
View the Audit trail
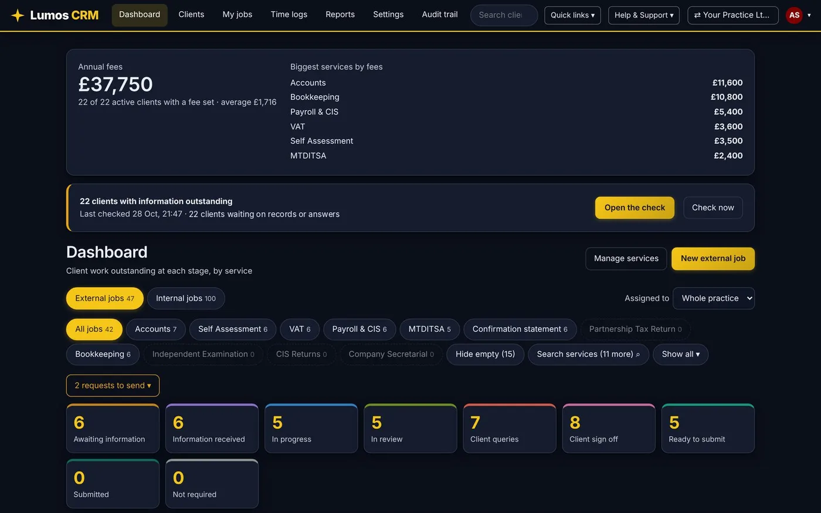[440, 15]
